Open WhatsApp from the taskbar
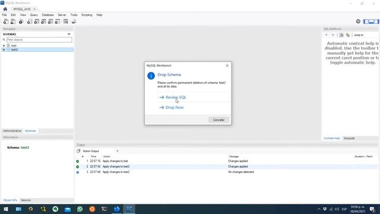This screenshot has width=380, height=214. [x=80, y=209]
